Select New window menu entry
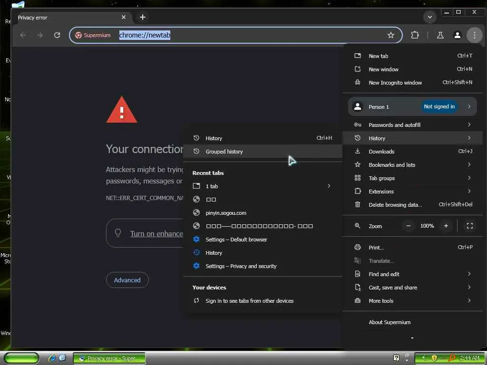This screenshot has width=487, height=365. (413, 69)
